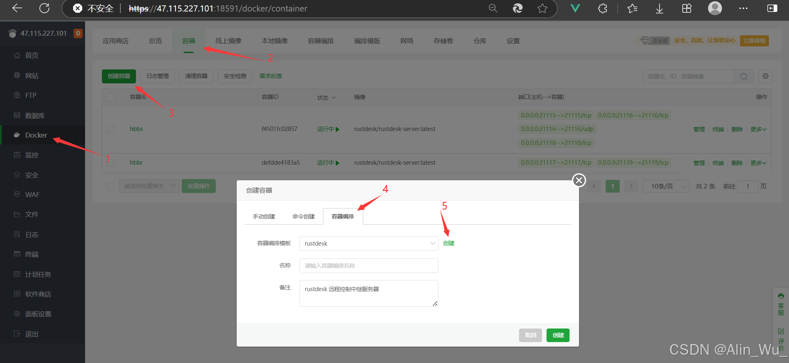Check the batch selection checkbox below the table
Screen dimensions: 789x363
[x=111, y=186]
